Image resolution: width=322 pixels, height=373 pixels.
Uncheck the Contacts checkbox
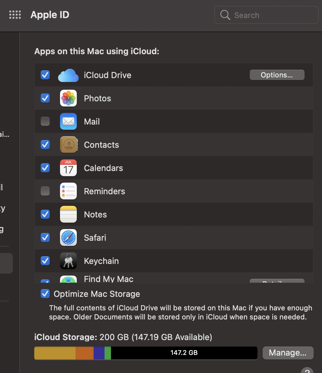tap(45, 145)
